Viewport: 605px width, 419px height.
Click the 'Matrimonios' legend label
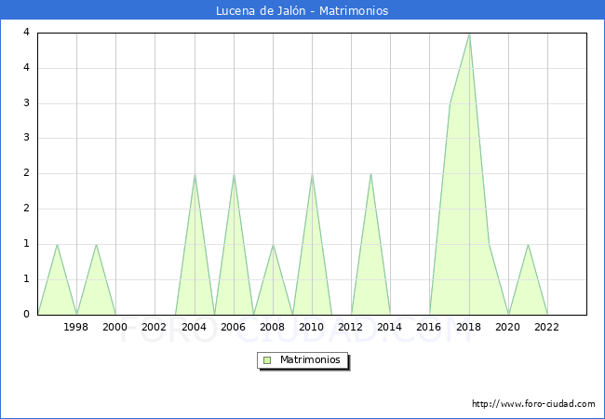pos(310,359)
